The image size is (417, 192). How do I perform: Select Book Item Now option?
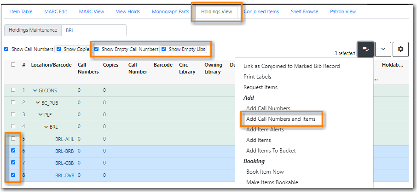(265, 172)
